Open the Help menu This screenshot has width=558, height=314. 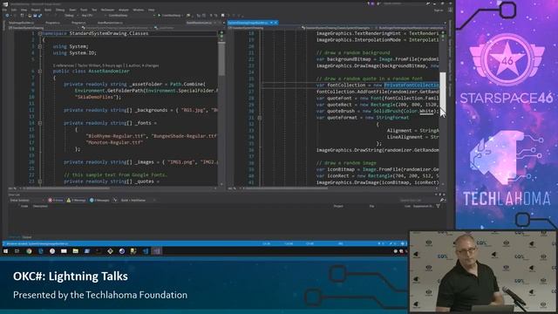(x=151, y=10)
